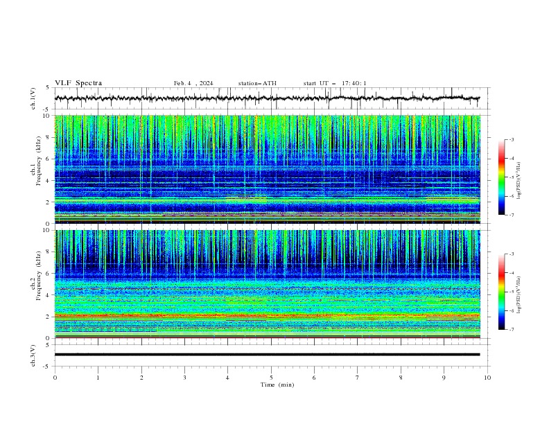Click the "-7" tick on ch.1 color bar
This screenshot has height=424, width=549.
point(512,215)
